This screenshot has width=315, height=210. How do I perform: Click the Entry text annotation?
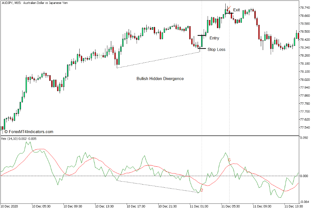[x=215, y=38]
